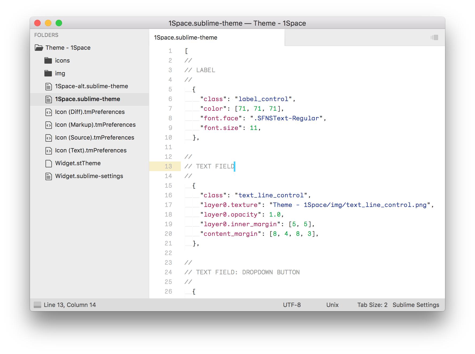Click Line 13, Column 14 status text
This screenshot has width=475, height=354.
[x=70, y=305]
